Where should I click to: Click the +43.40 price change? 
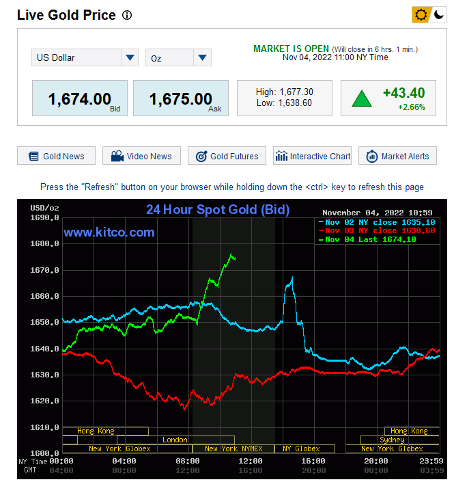[x=404, y=93]
